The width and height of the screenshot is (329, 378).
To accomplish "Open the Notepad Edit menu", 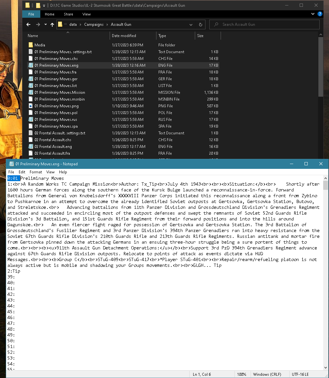I will click(22, 172).
